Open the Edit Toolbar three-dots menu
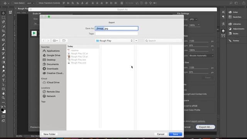This screenshot has height=139, width=247. click(3, 102)
